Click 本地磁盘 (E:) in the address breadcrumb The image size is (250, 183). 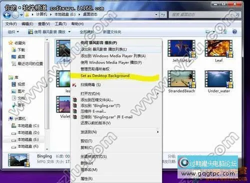pos(65,14)
